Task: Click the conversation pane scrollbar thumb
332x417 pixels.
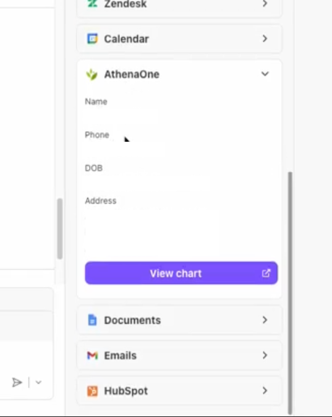Action: 60,229
